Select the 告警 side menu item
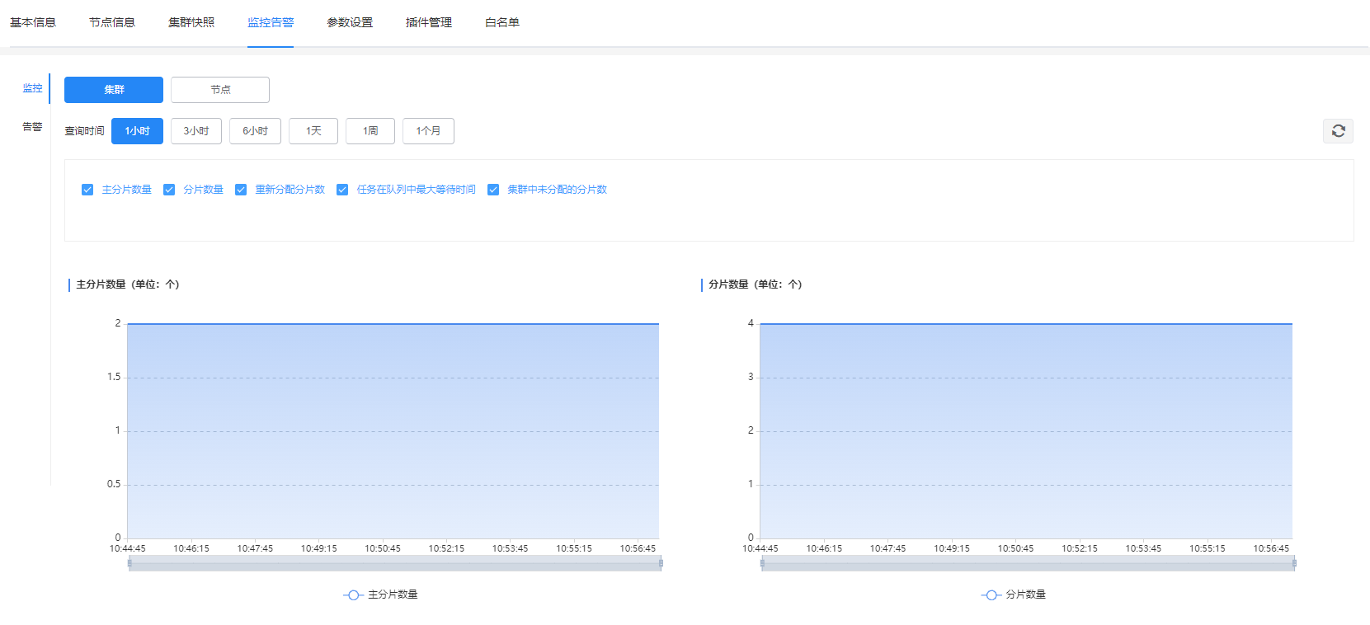 [32, 127]
